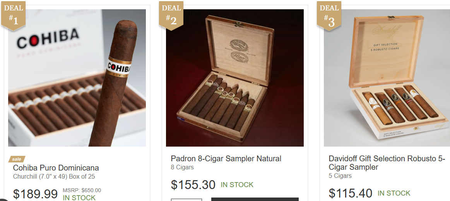Click the quantity box under the Padron price
Viewport: 450px width, 201px height.
click(187, 199)
